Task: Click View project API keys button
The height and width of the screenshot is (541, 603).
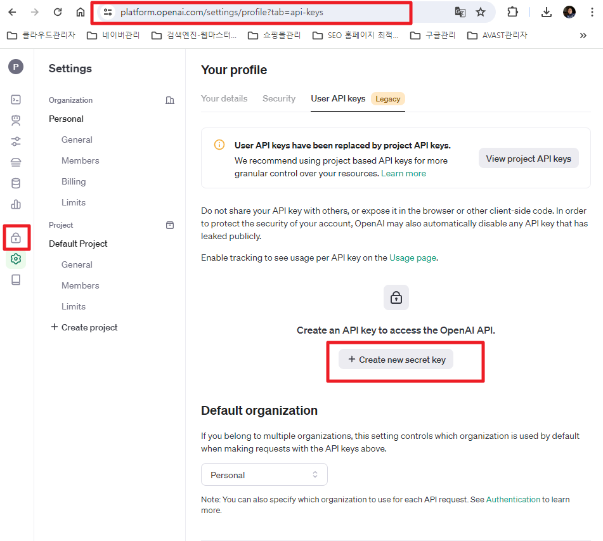Action: [x=528, y=159]
